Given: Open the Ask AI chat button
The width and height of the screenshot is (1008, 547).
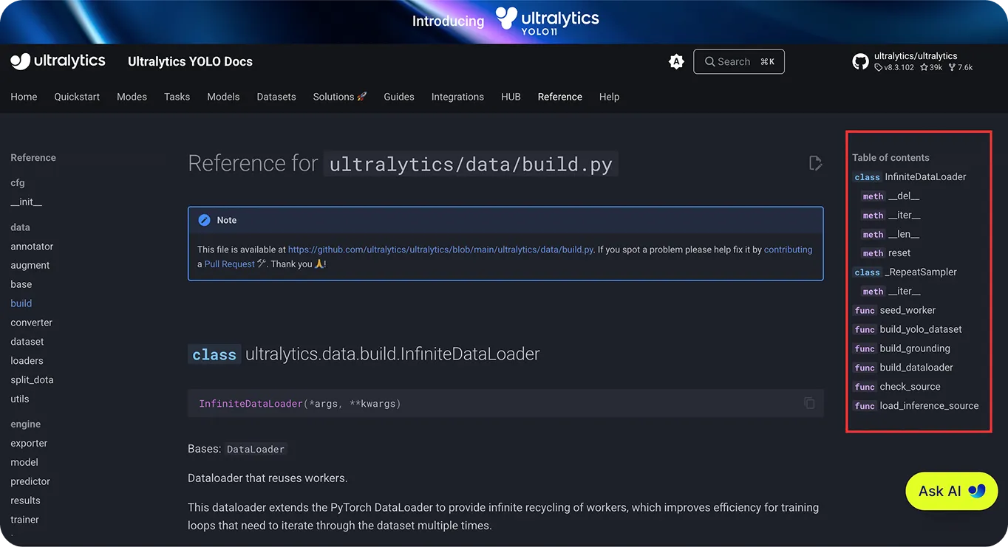Looking at the screenshot, I should click(952, 491).
